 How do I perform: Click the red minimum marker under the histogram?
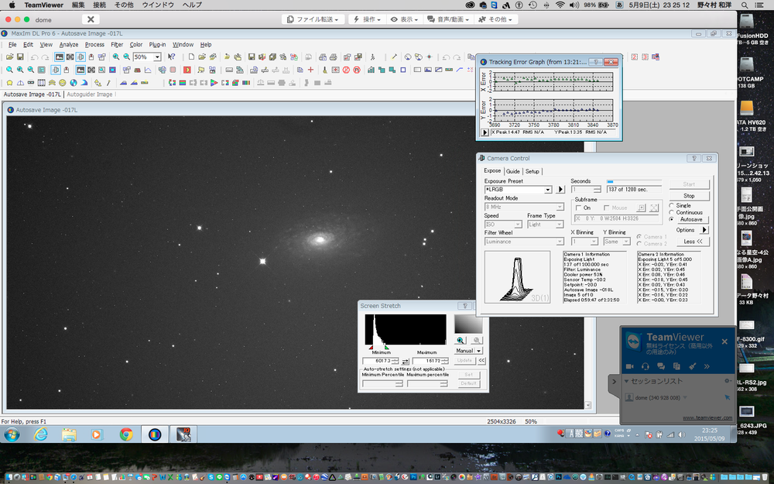[370, 348]
